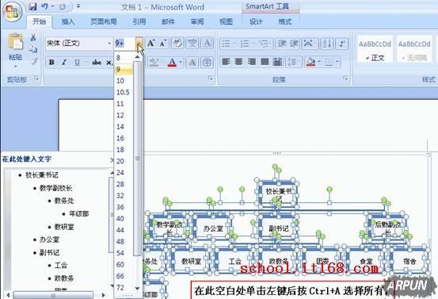Customize quick access toolbar dropdown
Screen dimensions: 438x299
point(78,6)
